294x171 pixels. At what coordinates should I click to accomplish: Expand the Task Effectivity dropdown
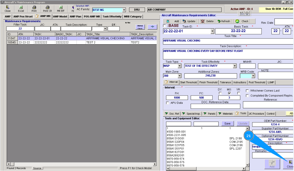point(235,66)
